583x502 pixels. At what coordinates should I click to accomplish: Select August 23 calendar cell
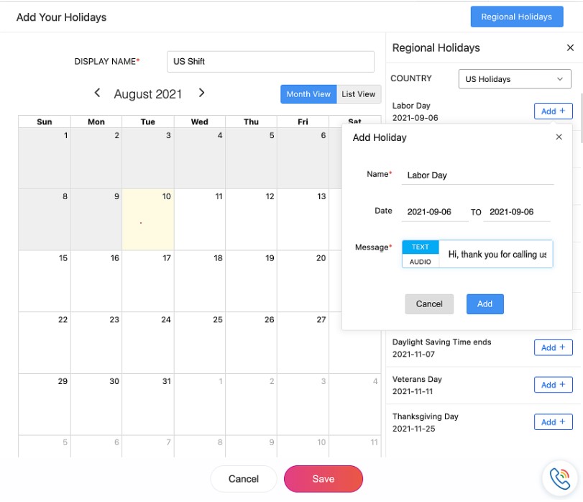click(96, 342)
